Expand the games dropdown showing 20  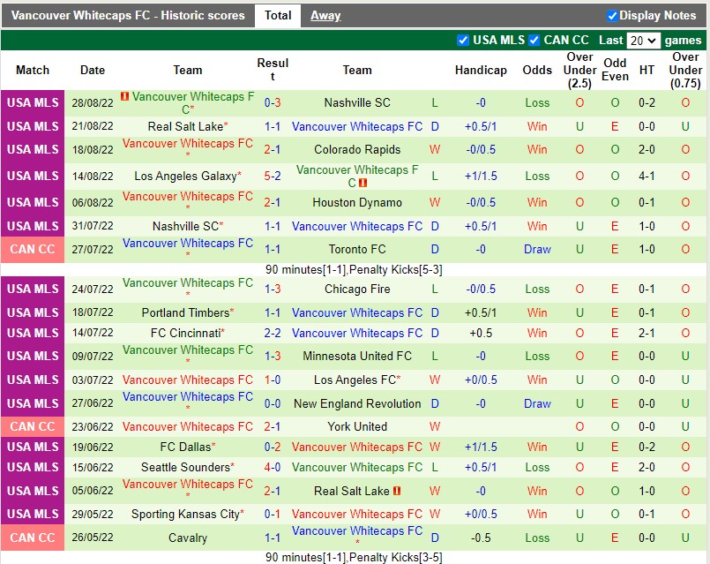click(643, 40)
